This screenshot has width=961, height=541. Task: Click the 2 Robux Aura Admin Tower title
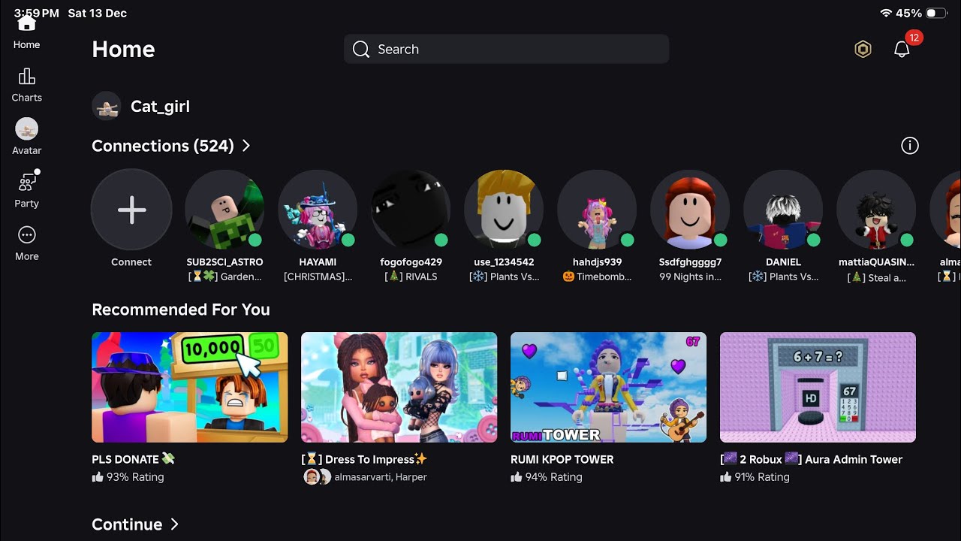coord(812,459)
